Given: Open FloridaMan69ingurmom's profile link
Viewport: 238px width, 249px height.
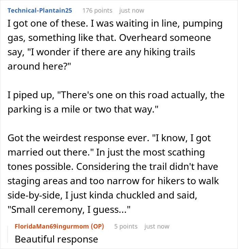Looking at the screenshot, I should (x=52, y=226).
